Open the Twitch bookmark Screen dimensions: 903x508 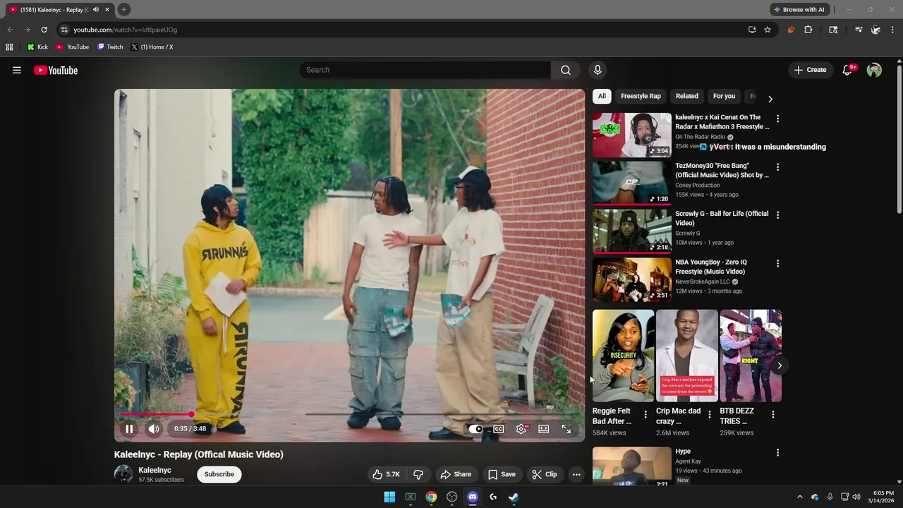click(x=110, y=47)
